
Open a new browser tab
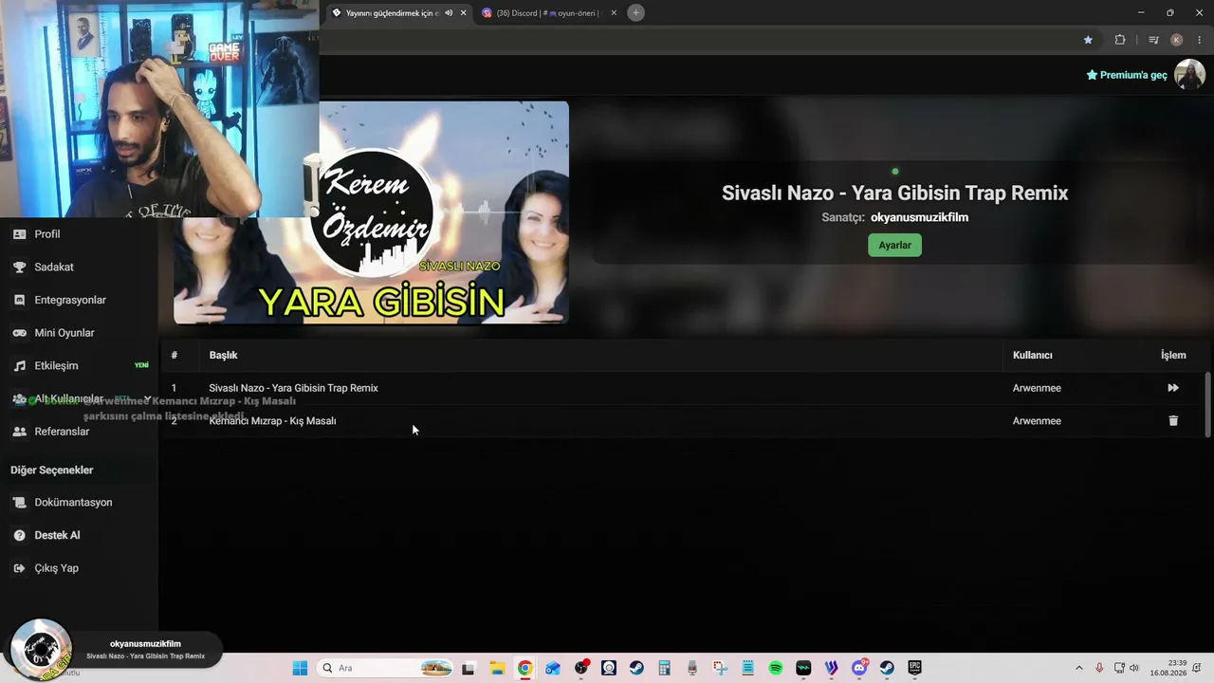point(636,13)
